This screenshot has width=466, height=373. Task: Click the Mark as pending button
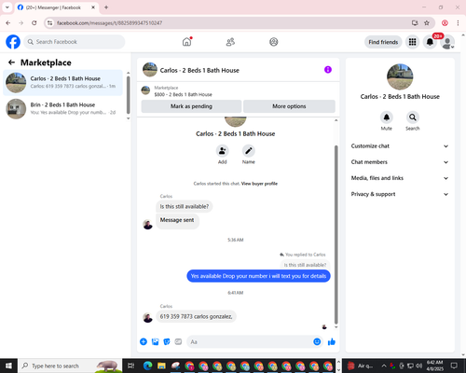[191, 106]
